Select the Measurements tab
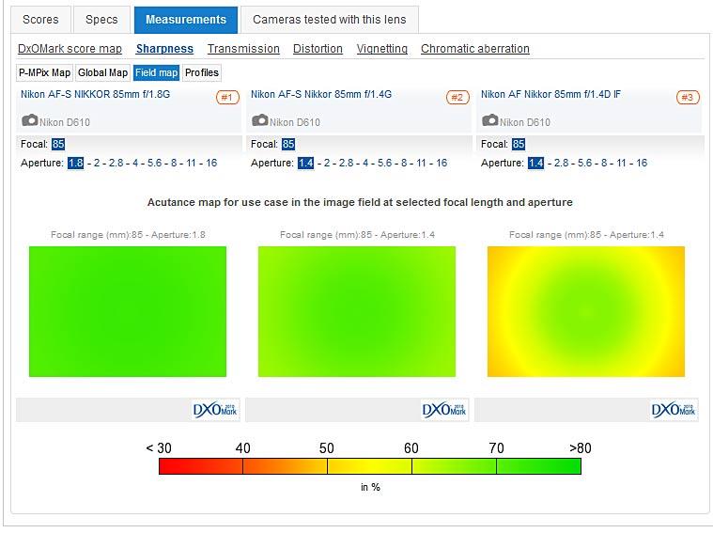 tap(185, 20)
